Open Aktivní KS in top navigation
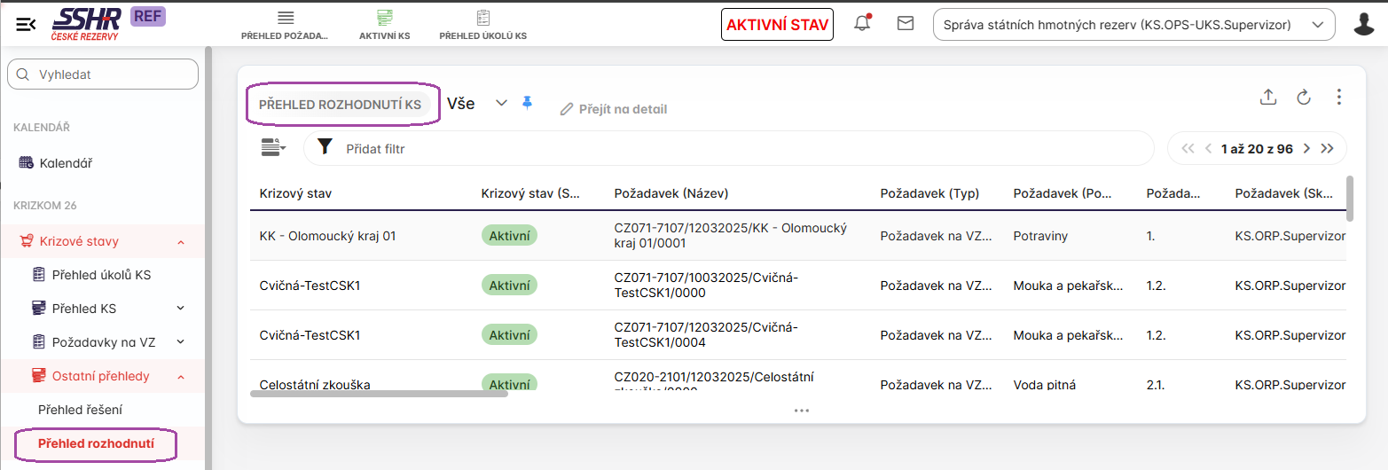1388x470 pixels. point(384,25)
